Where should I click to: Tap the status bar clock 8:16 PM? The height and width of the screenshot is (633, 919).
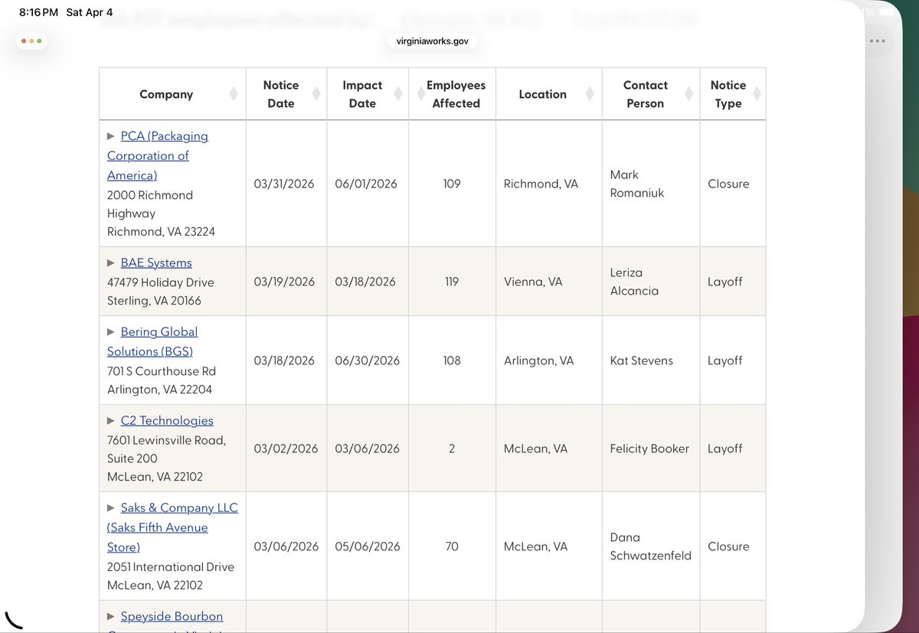[x=38, y=13]
